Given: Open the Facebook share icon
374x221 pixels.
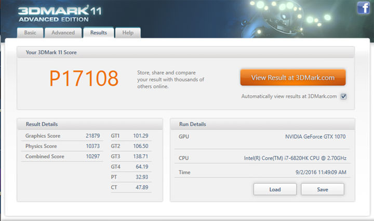Looking at the screenshot, I should [363, 8].
